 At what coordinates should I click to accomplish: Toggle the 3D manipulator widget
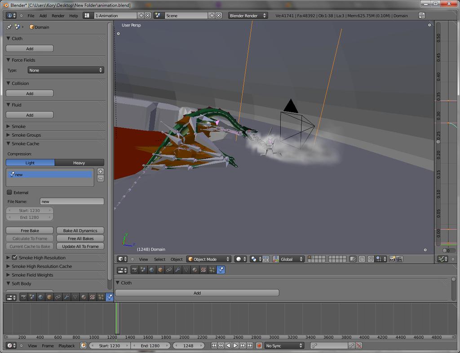[276, 259]
